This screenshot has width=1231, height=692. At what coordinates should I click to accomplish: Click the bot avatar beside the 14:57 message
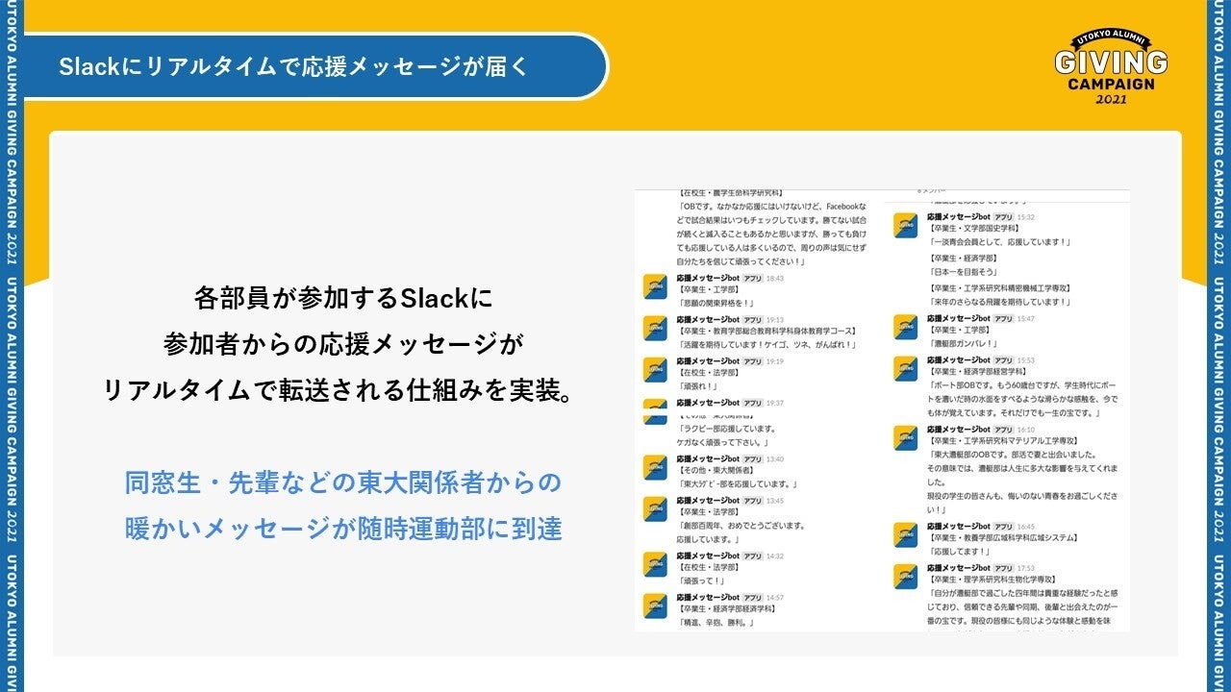click(x=655, y=605)
